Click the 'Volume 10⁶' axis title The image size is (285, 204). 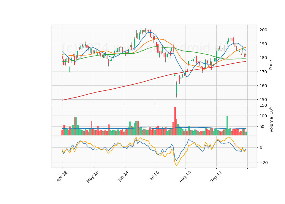(x=271, y=120)
